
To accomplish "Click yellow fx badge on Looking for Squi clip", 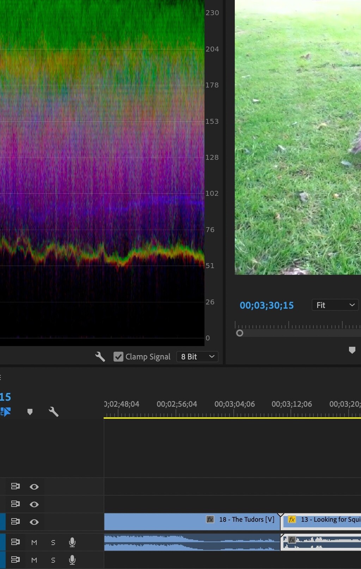I will click(292, 520).
